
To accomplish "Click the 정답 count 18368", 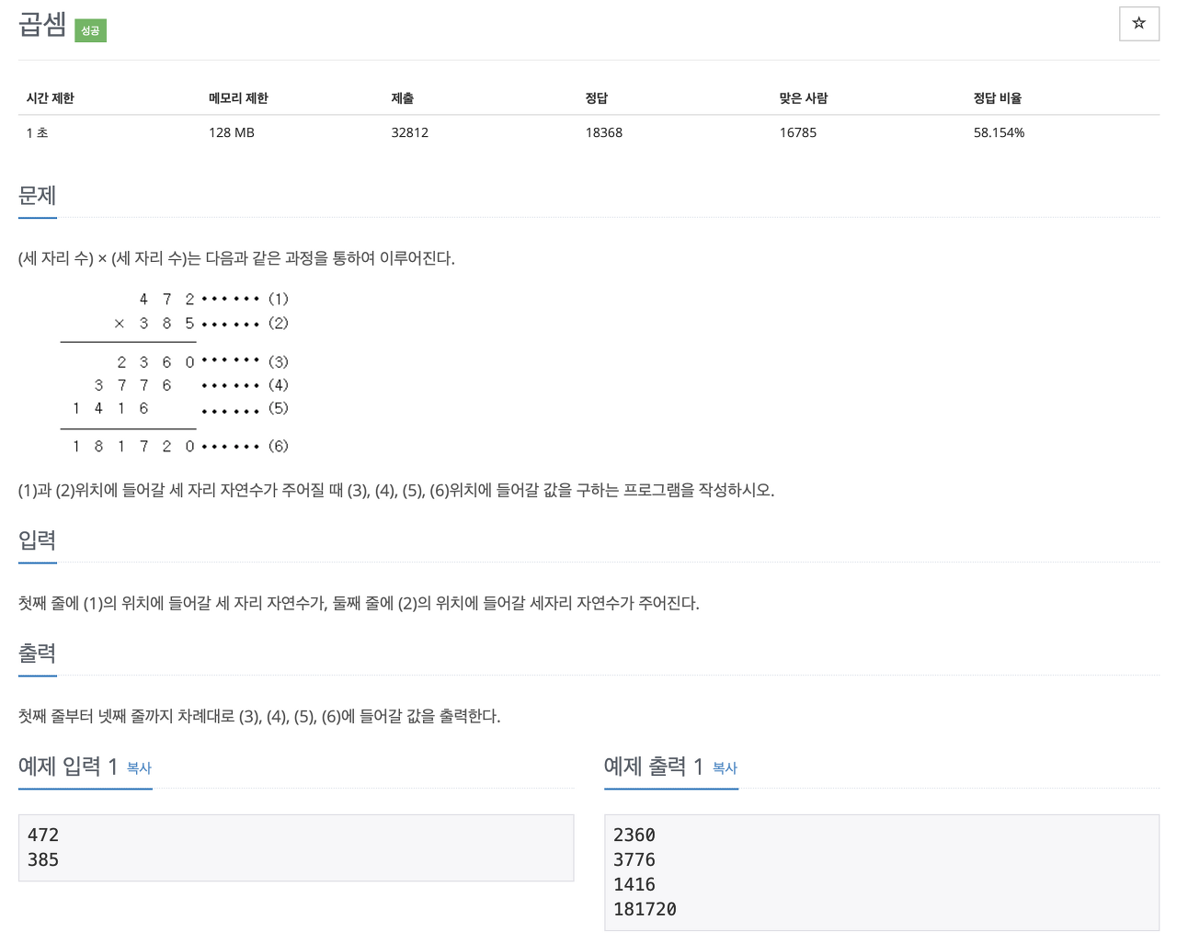I will [604, 131].
